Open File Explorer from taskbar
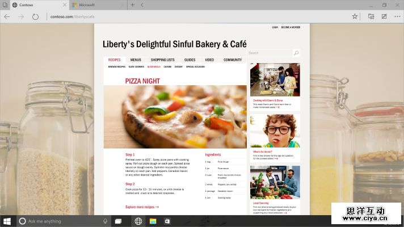The image size is (404, 227). (x=153, y=221)
